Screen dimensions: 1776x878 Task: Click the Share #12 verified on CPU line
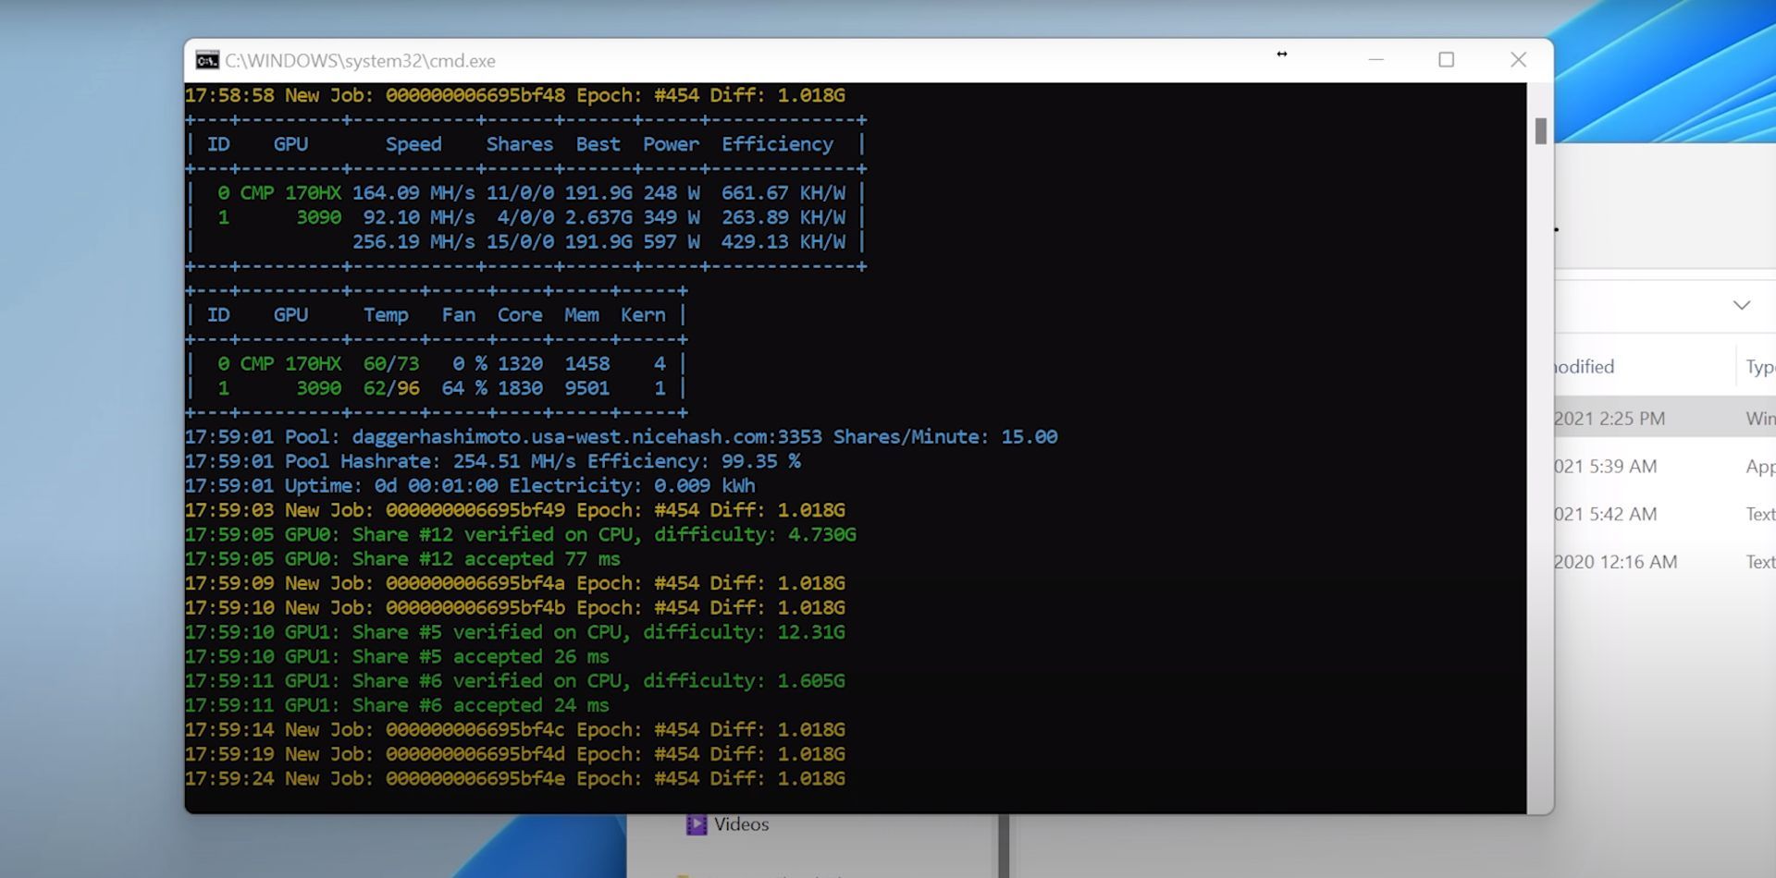point(520,535)
